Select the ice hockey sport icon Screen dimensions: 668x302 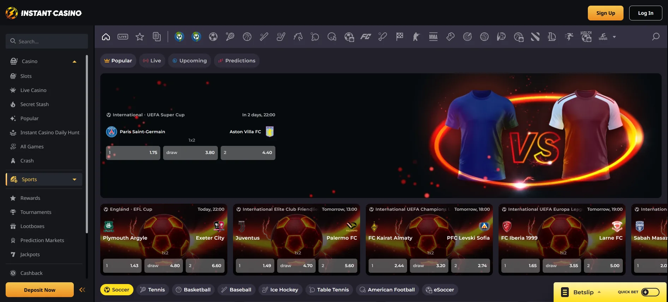pyautogui.click(x=281, y=37)
